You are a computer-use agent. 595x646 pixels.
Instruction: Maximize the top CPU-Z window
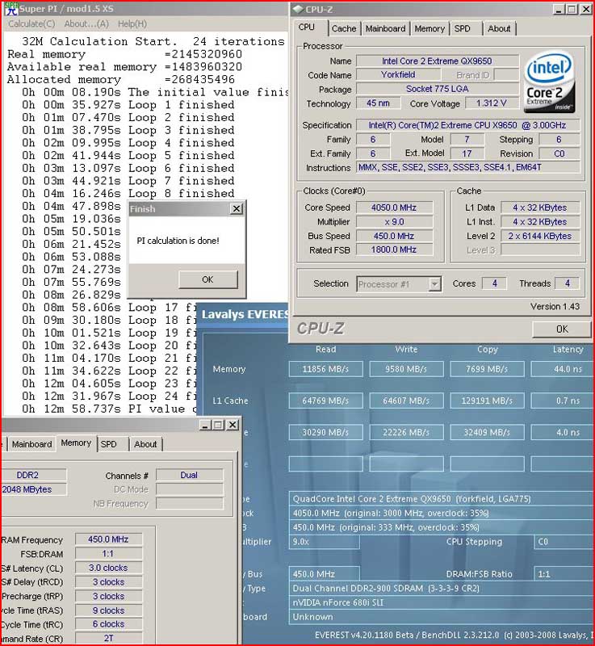572,9
